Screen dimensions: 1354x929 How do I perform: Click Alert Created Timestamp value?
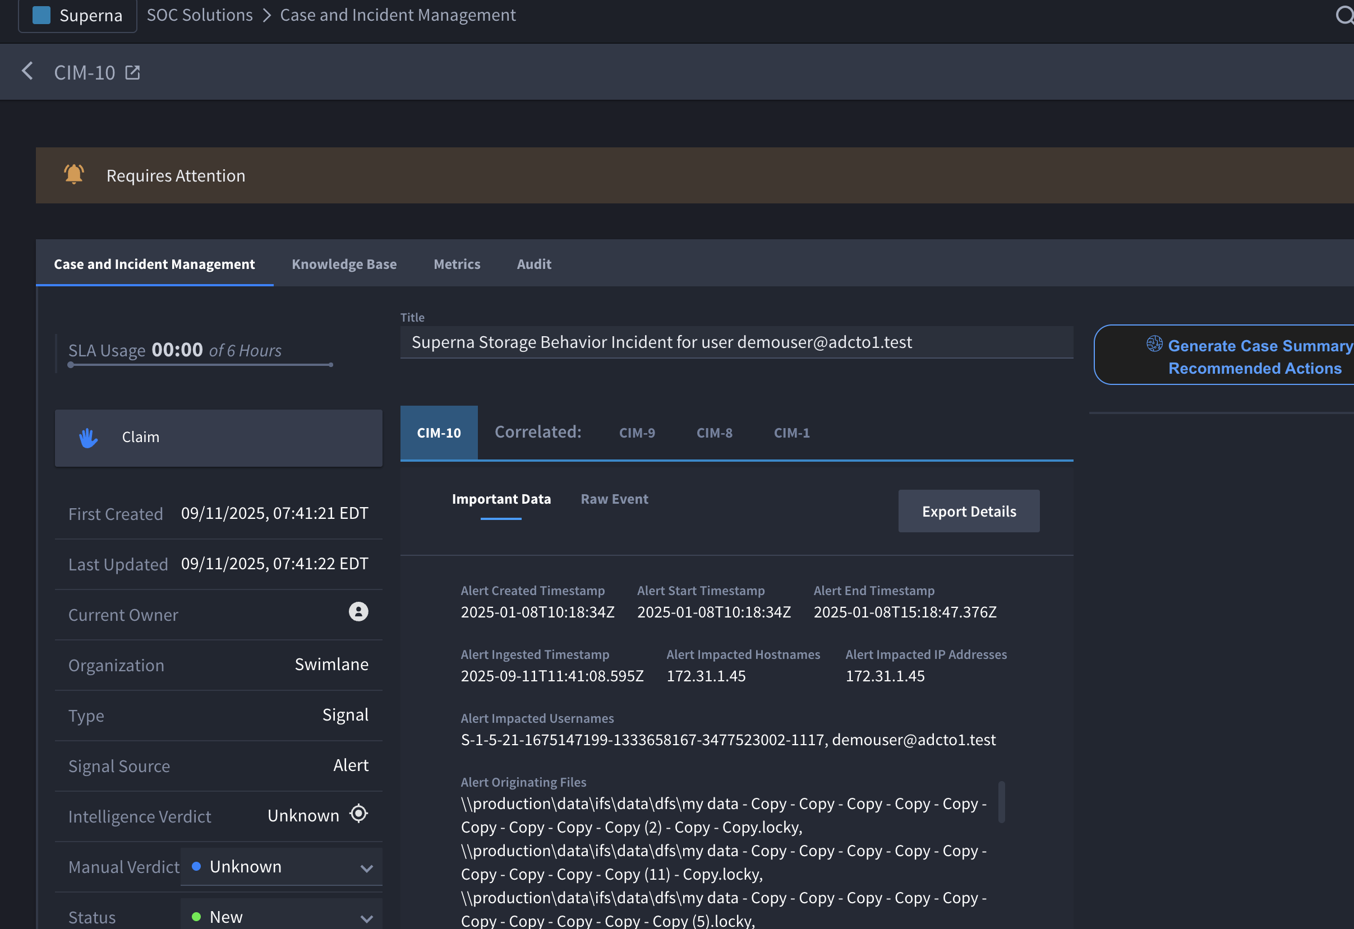coord(537,612)
